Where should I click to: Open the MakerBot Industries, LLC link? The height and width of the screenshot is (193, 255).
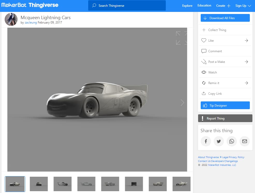(x=222, y=165)
